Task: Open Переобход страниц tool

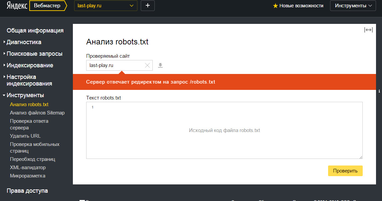Action: coord(32,159)
